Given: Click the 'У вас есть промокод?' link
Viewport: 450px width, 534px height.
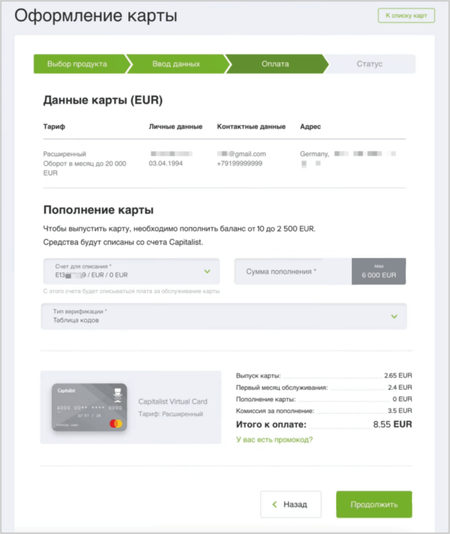Looking at the screenshot, I should click(x=274, y=439).
